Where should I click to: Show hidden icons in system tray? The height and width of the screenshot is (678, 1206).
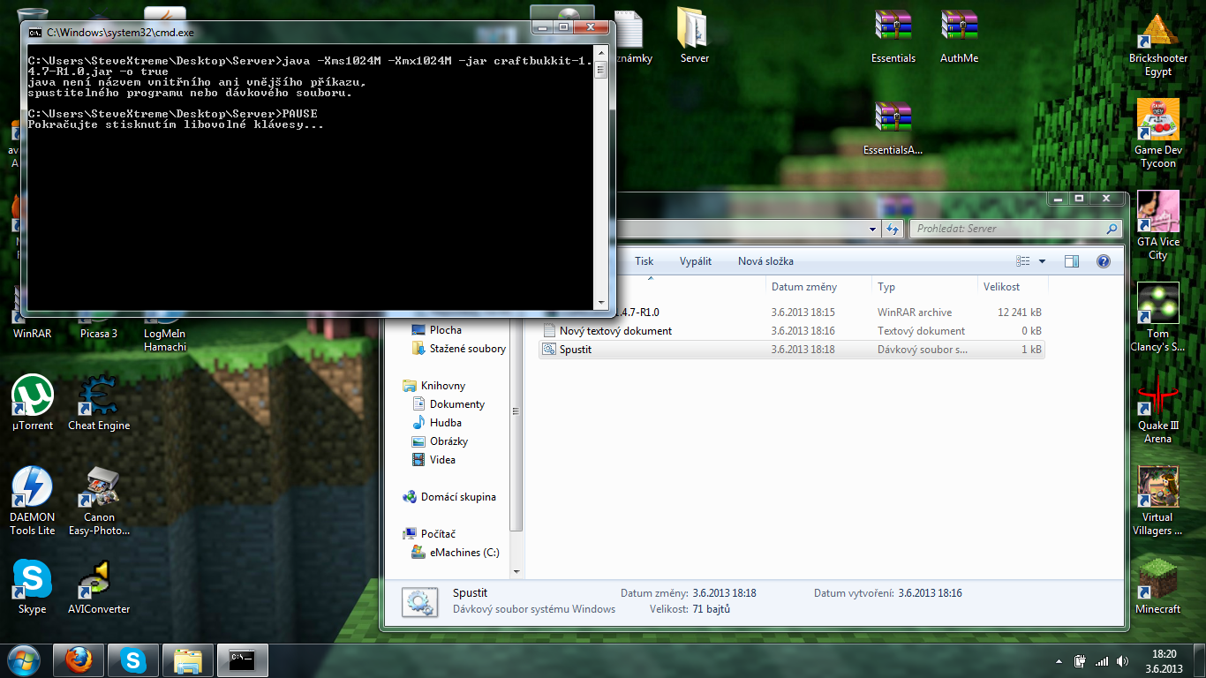click(1059, 661)
